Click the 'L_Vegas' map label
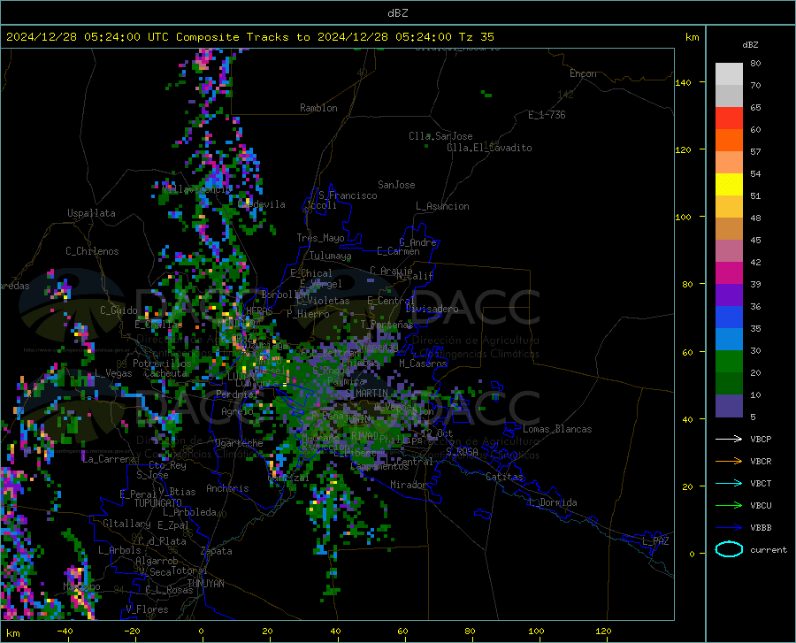 coord(113,373)
